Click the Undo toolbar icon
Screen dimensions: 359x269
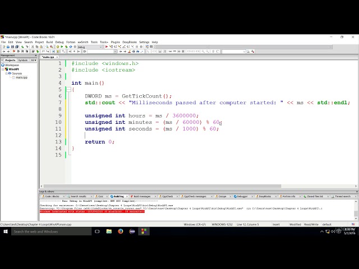[22, 47]
